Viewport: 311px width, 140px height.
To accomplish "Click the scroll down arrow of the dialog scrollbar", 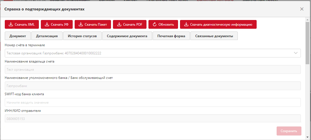I will click(x=307, y=137).
